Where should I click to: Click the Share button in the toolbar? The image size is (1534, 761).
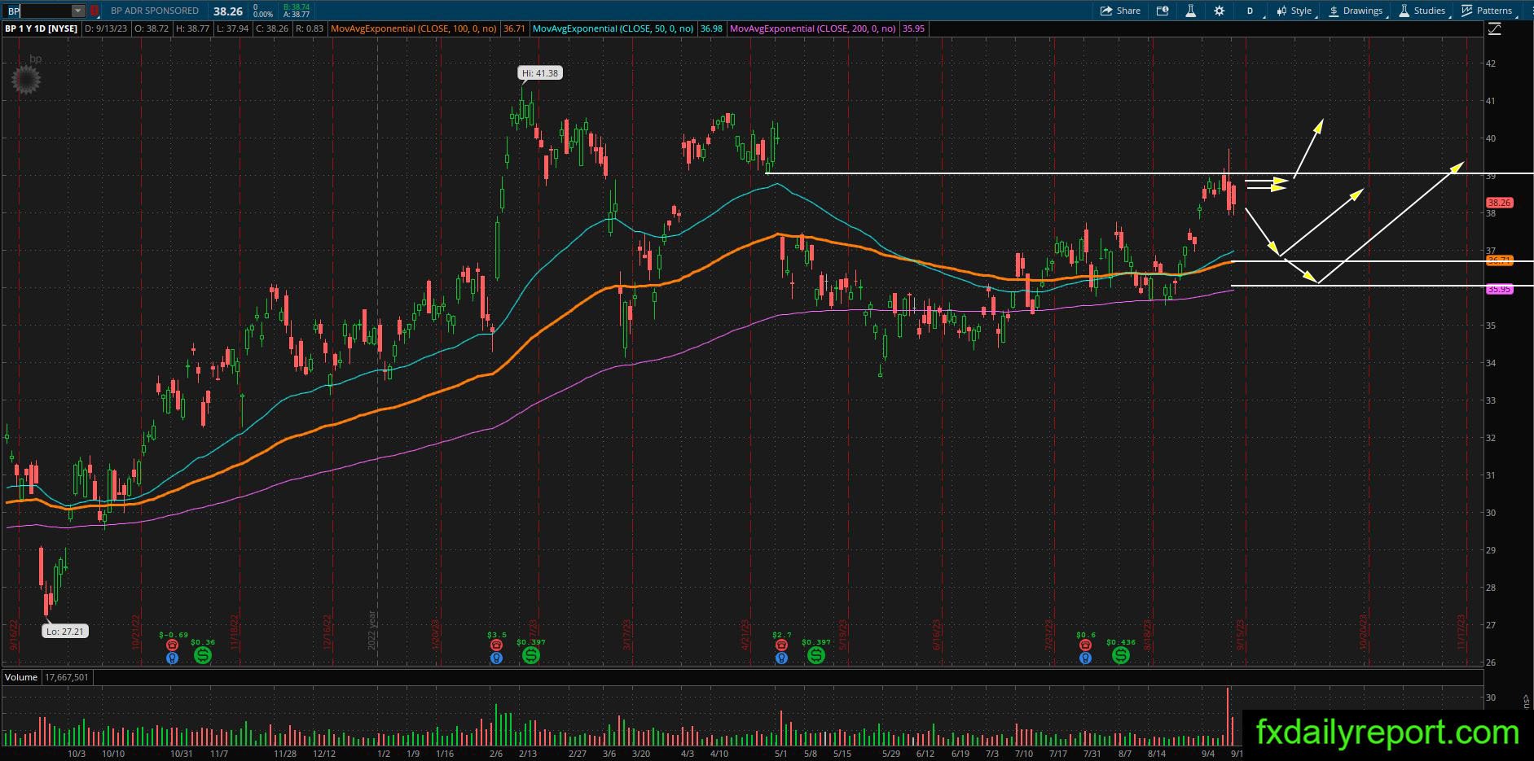point(1120,11)
